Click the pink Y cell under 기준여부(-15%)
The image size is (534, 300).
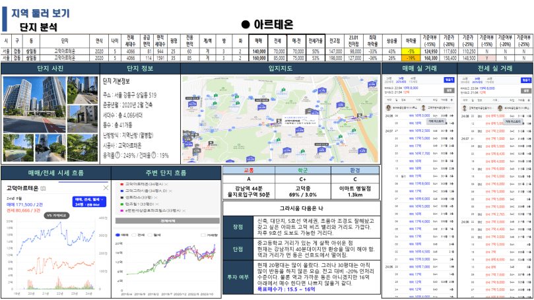click(x=486, y=58)
